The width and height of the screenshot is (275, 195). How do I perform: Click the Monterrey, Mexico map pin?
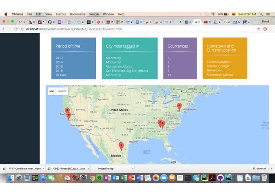click(121, 146)
